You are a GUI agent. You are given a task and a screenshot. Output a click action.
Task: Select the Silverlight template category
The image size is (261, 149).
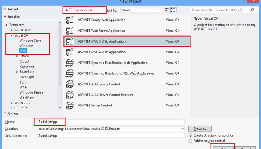(27, 77)
